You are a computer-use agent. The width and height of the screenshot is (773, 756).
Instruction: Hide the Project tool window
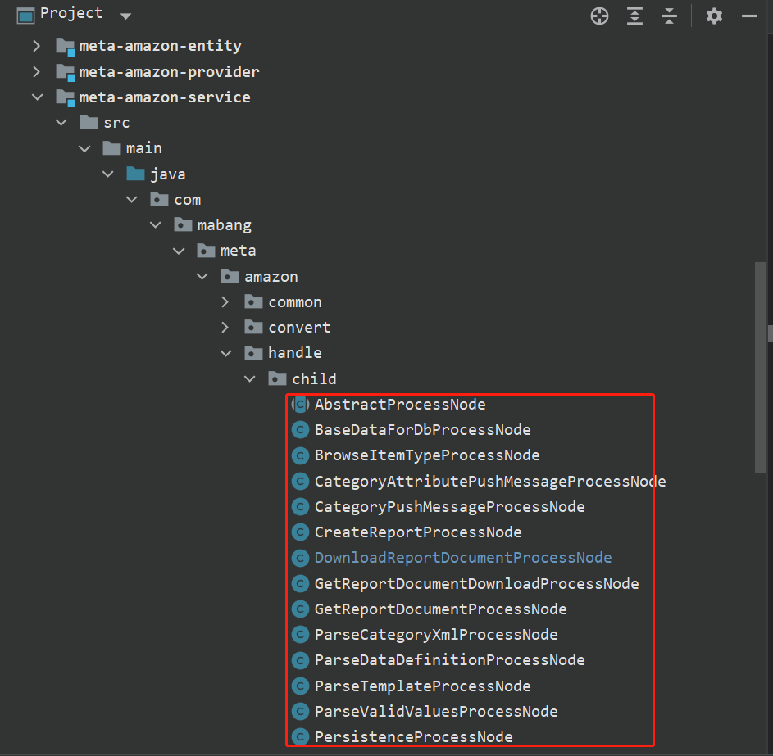[749, 16]
